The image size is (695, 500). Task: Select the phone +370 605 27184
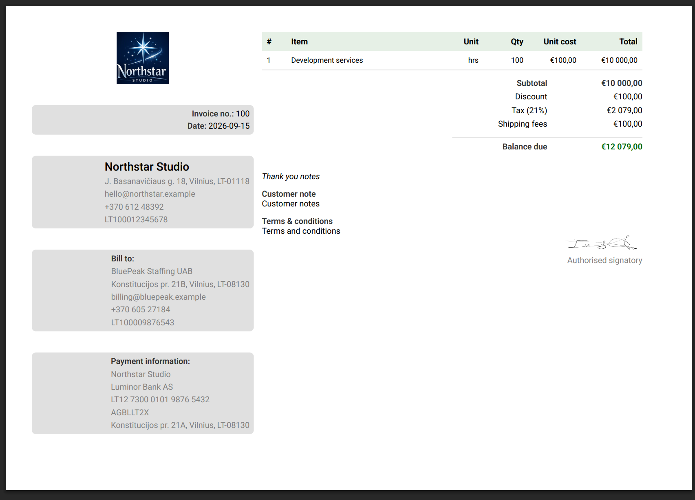point(141,309)
